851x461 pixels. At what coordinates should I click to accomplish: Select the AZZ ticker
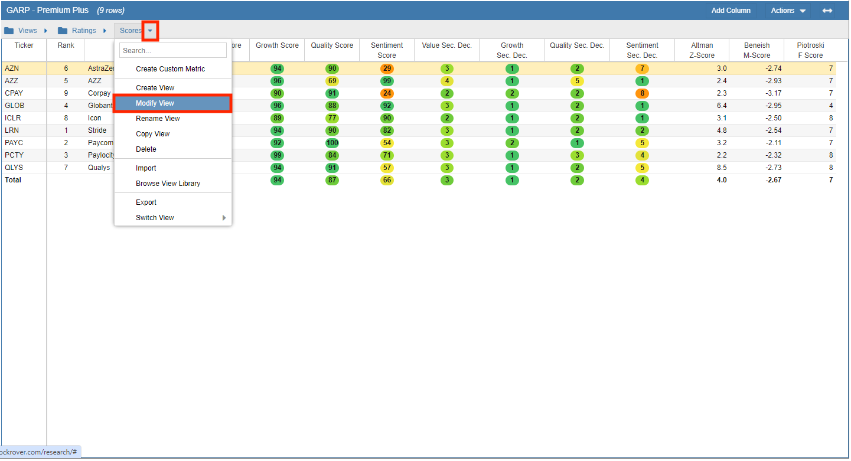tap(12, 81)
